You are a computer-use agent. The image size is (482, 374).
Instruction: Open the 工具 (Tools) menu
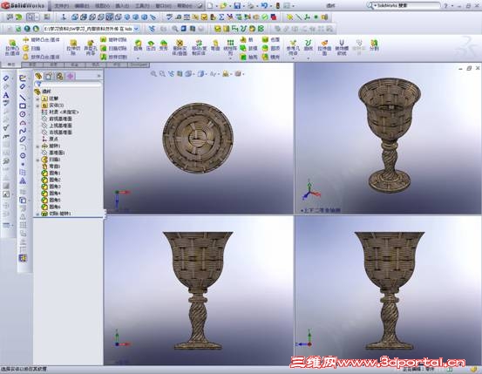pyautogui.click(x=143, y=5)
